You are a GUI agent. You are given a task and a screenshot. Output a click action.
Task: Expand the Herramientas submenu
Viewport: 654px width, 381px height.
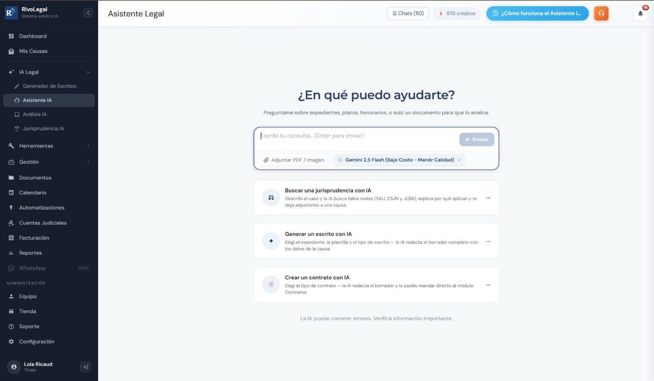coord(88,146)
